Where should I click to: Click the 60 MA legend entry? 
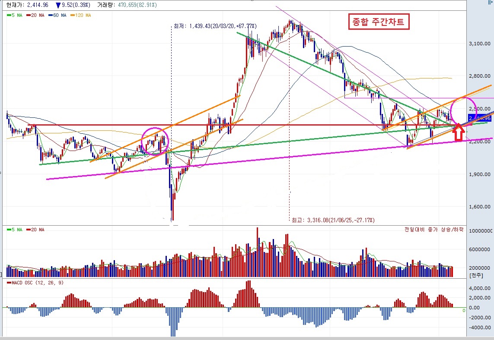pos(57,15)
